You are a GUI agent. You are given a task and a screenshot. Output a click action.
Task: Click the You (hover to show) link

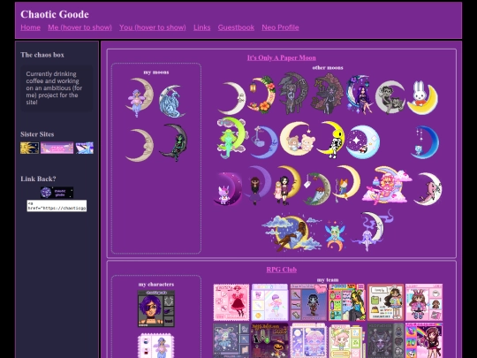(x=153, y=27)
